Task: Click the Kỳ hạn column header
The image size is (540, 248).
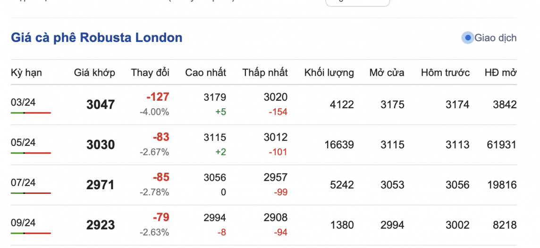Action: click(26, 72)
